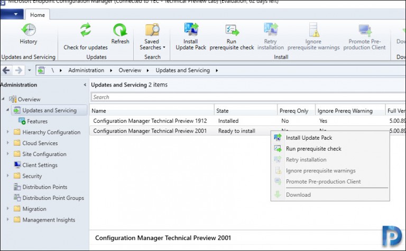Click Ignore prerequisite warnings ribbon icon
The height and width of the screenshot is (251, 406).
(315, 30)
